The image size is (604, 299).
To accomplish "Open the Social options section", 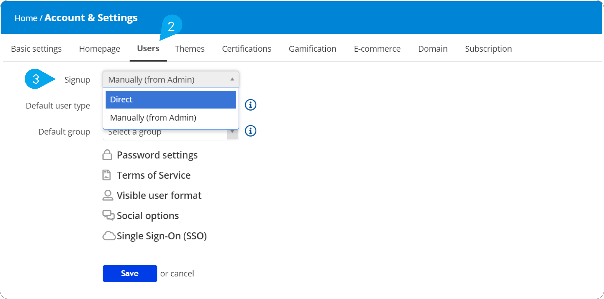I will point(148,216).
